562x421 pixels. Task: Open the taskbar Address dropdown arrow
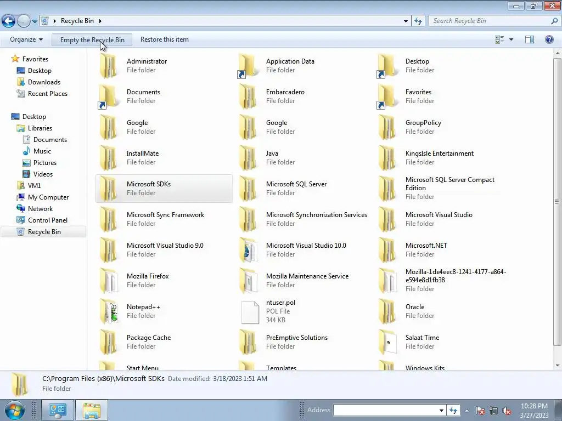click(441, 410)
